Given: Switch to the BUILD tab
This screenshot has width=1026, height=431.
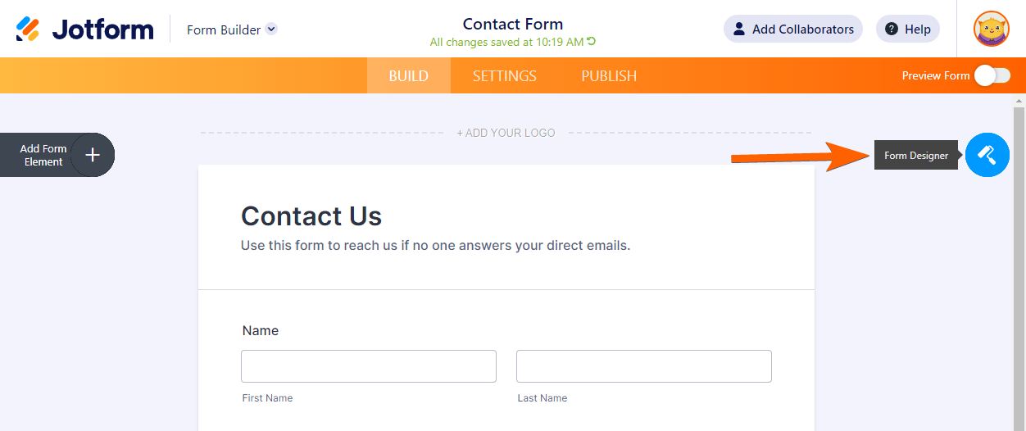Looking at the screenshot, I should tap(408, 76).
